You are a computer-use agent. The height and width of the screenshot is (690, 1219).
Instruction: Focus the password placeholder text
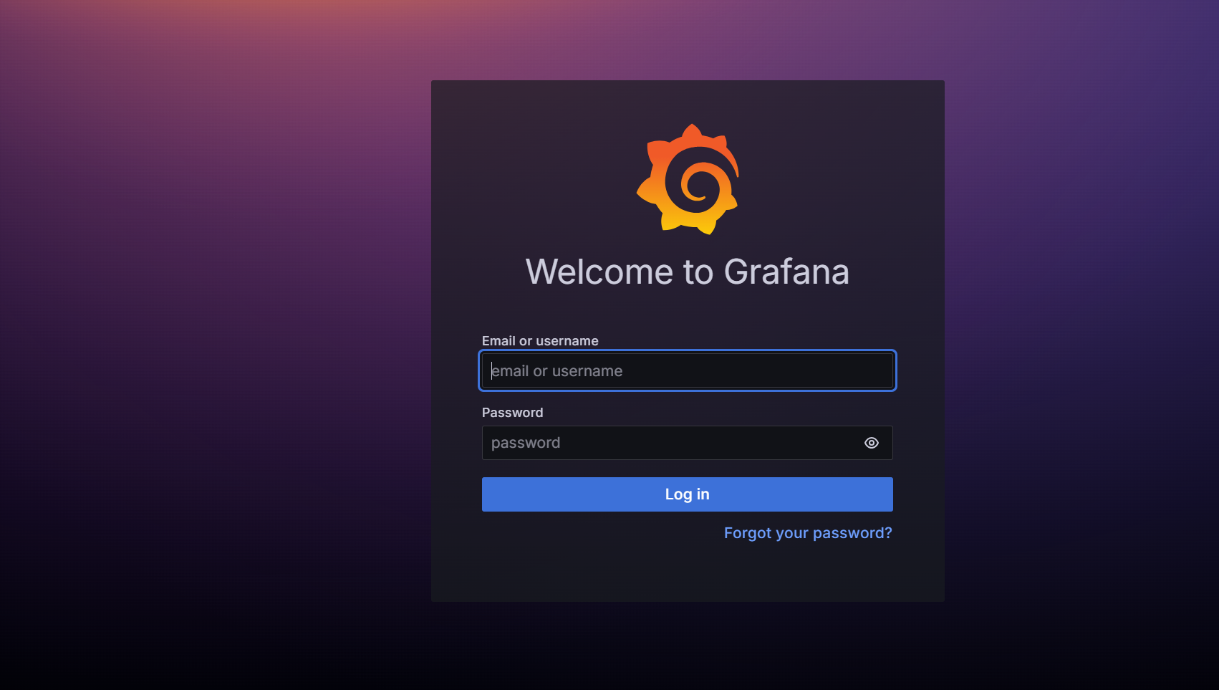pyautogui.click(x=525, y=443)
